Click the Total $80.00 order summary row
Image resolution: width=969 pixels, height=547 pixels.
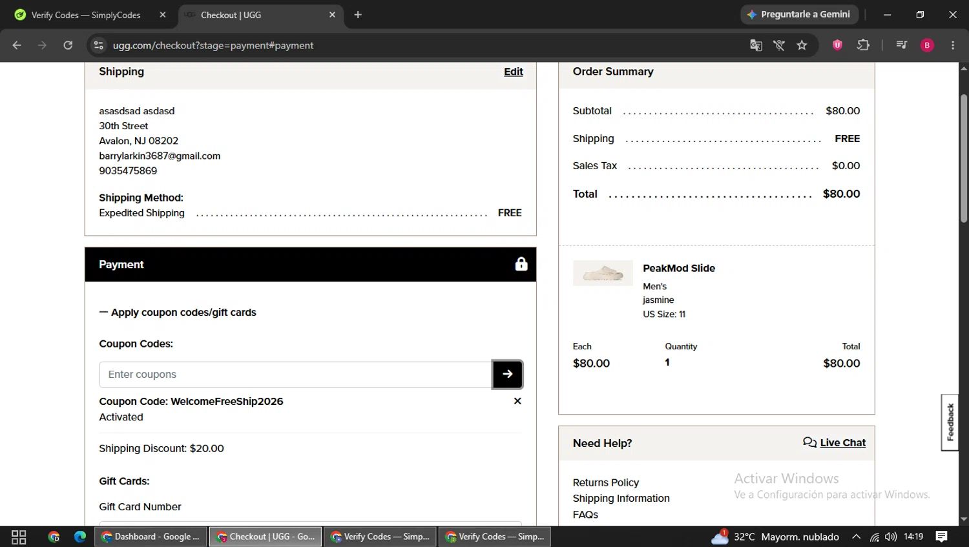click(x=716, y=194)
